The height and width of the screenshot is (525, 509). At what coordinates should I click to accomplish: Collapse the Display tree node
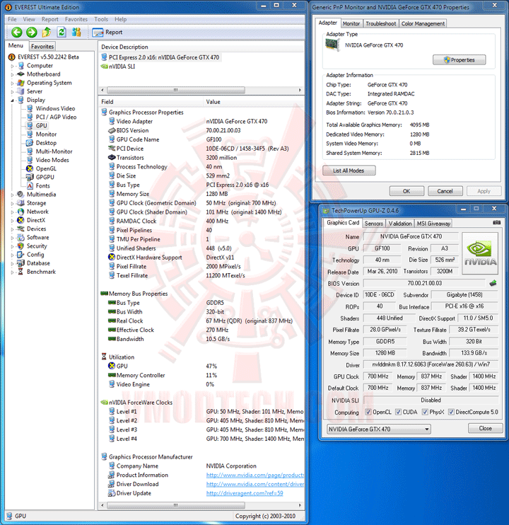tap(13, 100)
